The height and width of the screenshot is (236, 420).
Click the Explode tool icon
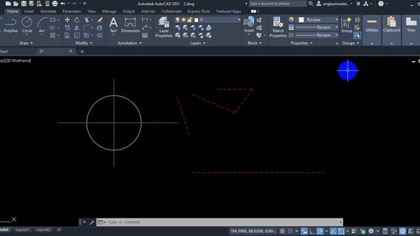[x=100, y=28]
